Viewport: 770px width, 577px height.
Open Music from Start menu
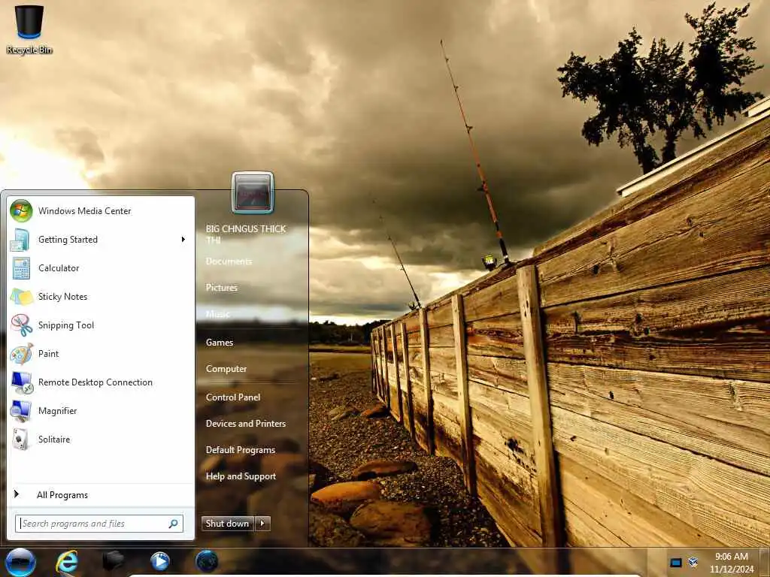click(217, 314)
